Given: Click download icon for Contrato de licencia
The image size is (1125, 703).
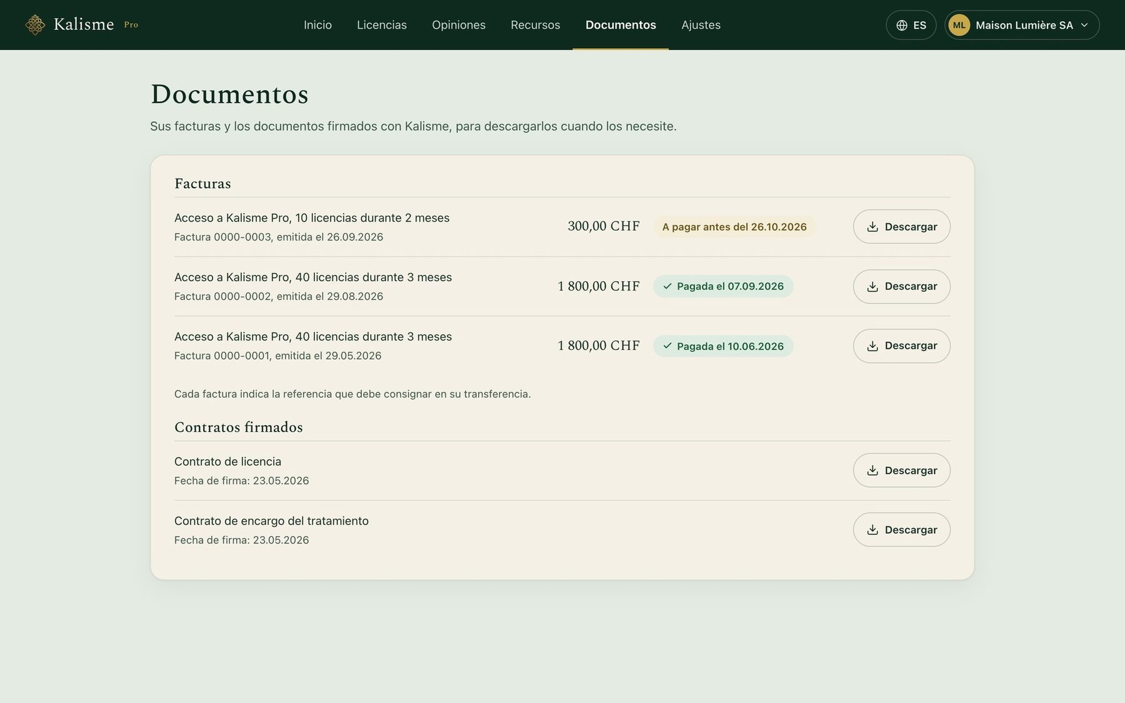Looking at the screenshot, I should click(x=872, y=471).
